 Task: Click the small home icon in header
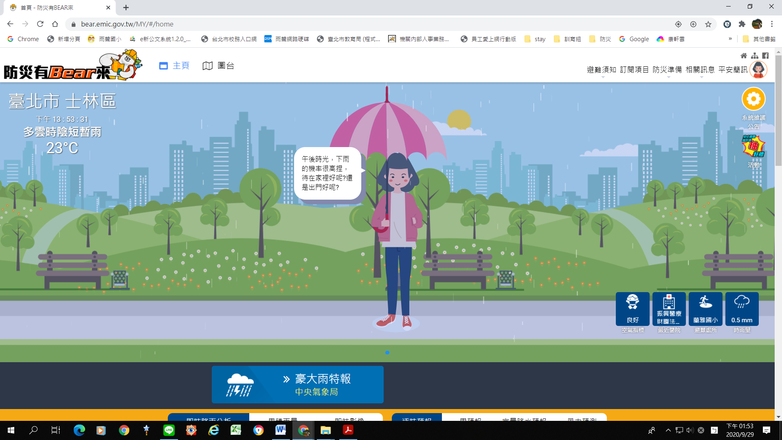point(744,55)
